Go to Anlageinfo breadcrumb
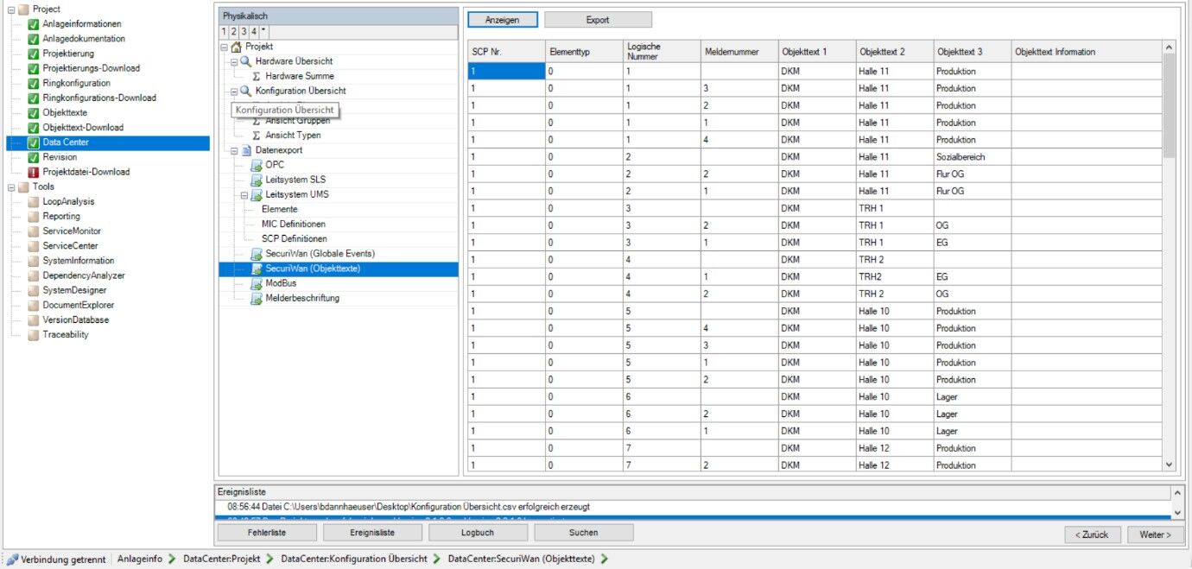1192x569 pixels. 140,560
